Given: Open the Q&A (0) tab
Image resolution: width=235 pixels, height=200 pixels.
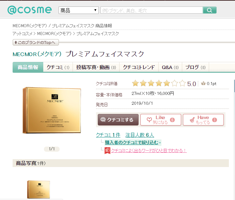Looking at the screenshot, I should coord(170,67).
